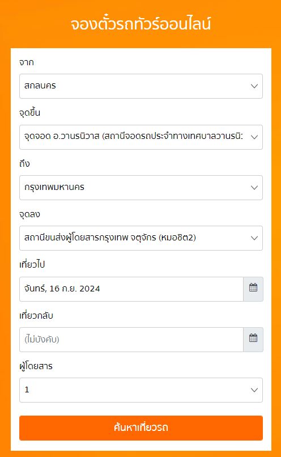Click the return date field (ไม่บังคับ)

[x=131, y=339]
